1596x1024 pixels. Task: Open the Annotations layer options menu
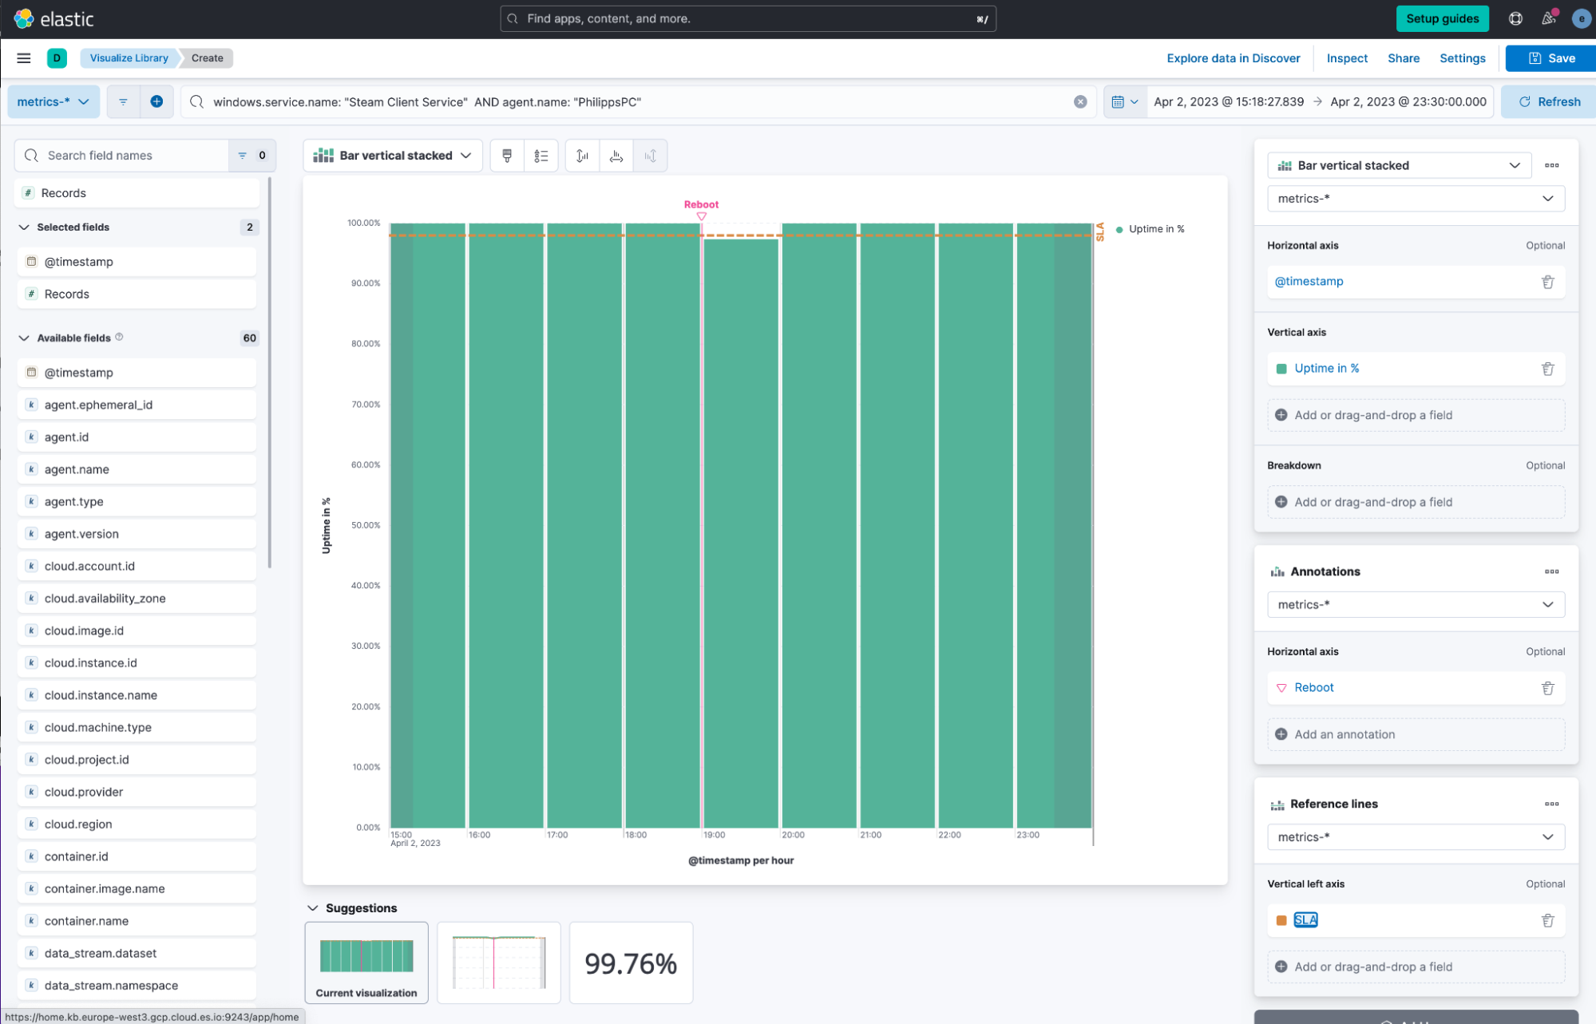tap(1551, 571)
